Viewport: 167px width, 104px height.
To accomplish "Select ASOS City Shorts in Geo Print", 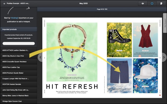I will coord(19,56).
